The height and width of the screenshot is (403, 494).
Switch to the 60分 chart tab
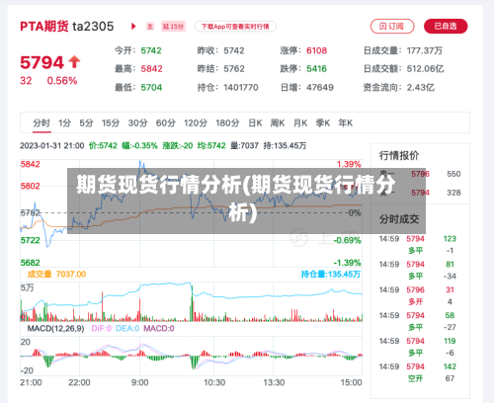click(x=166, y=123)
